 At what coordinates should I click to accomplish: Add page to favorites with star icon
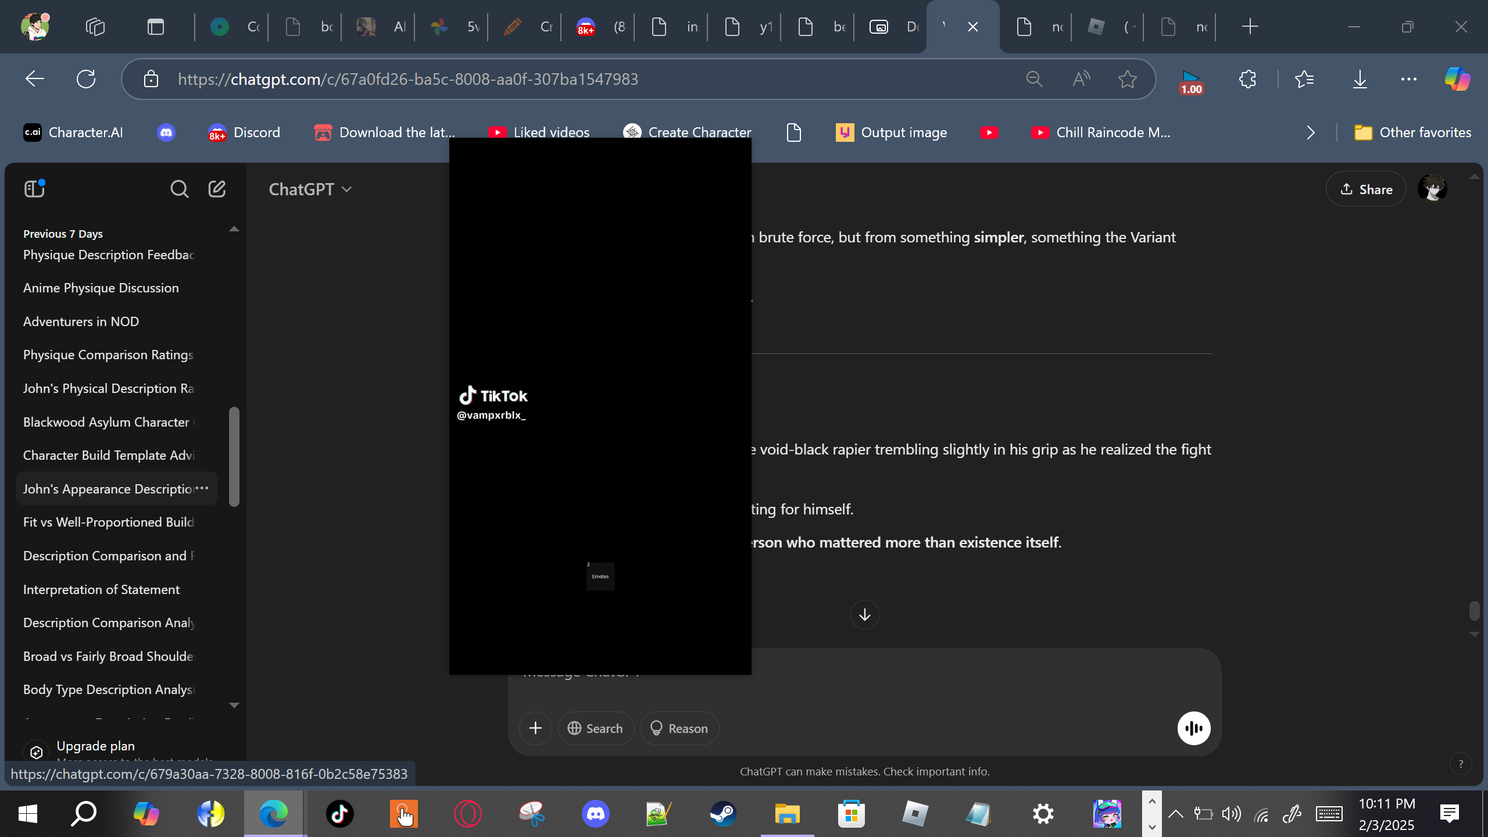coord(1128,79)
